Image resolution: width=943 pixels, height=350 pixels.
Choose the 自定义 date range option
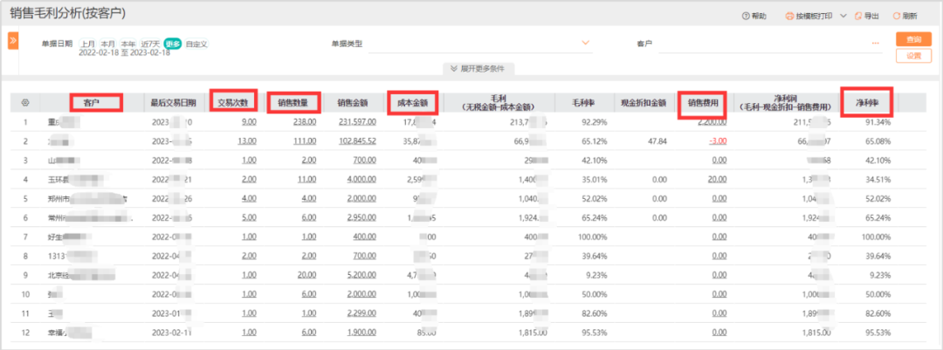[x=196, y=44]
